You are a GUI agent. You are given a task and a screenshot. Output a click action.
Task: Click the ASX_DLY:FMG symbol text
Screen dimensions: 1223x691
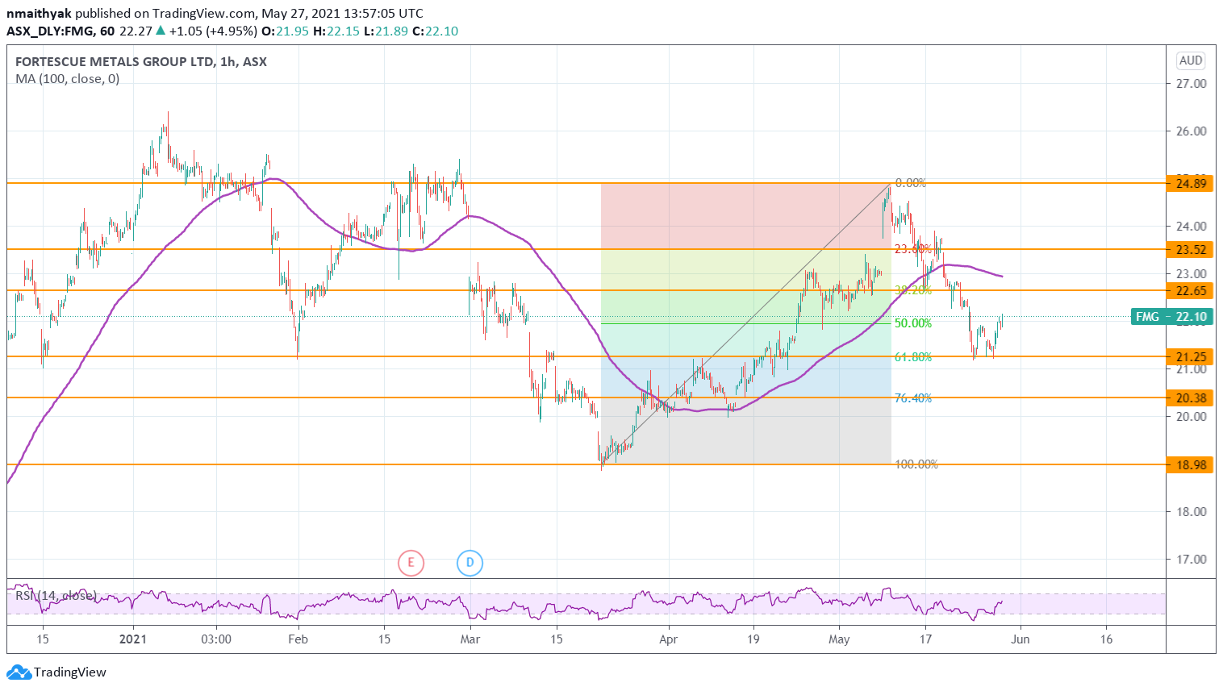(x=51, y=31)
